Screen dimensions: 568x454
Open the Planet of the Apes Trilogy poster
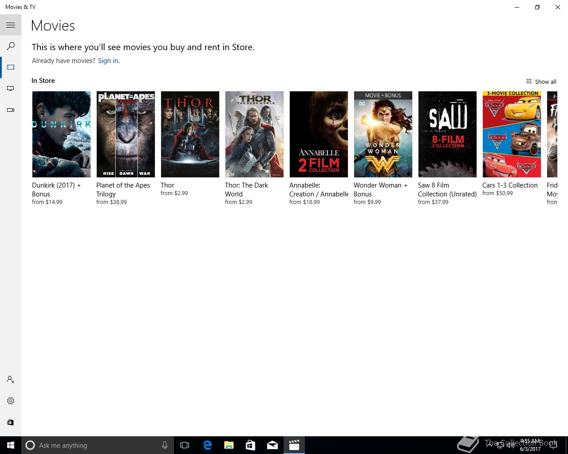(x=126, y=134)
